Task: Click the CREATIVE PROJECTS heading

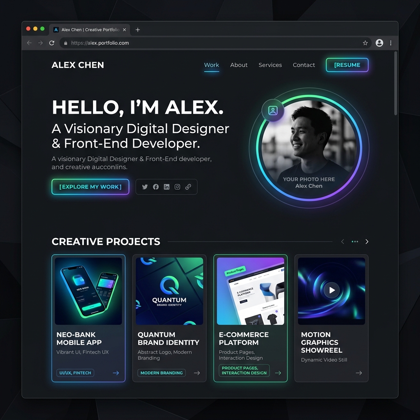Action: coord(106,242)
